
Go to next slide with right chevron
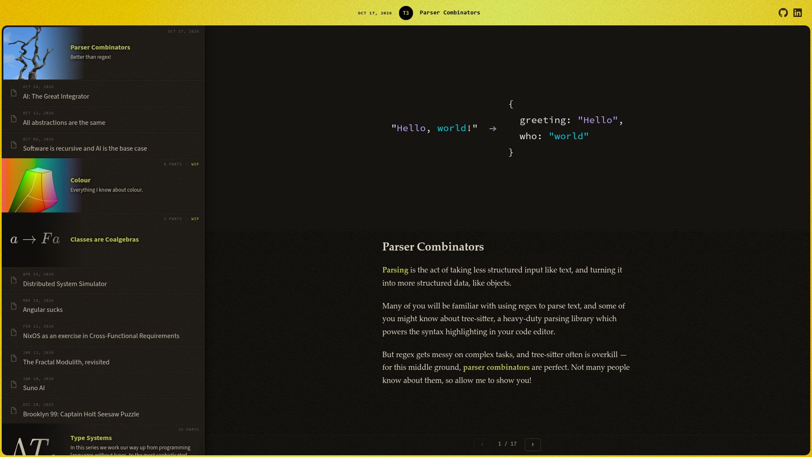pyautogui.click(x=533, y=444)
